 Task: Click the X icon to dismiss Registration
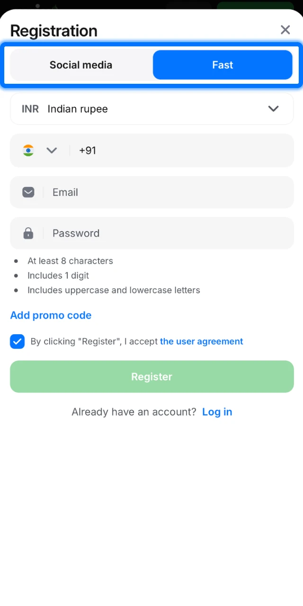(x=285, y=30)
